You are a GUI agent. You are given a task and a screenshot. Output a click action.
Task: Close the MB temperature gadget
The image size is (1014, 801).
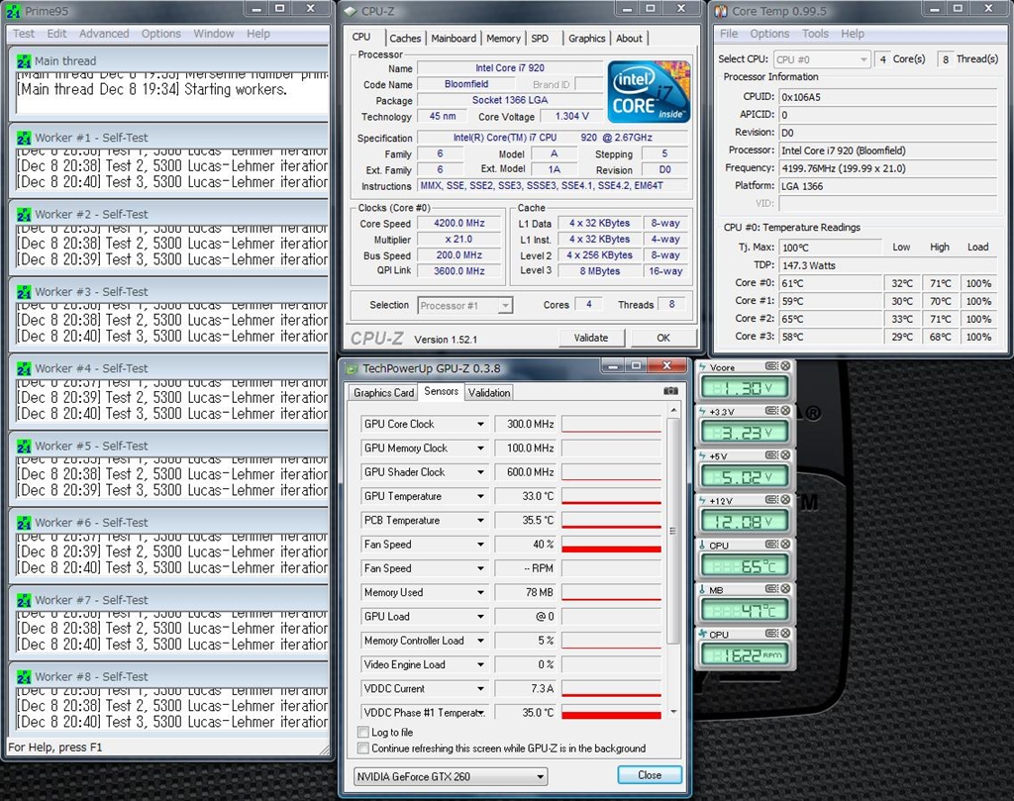(785, 590)
